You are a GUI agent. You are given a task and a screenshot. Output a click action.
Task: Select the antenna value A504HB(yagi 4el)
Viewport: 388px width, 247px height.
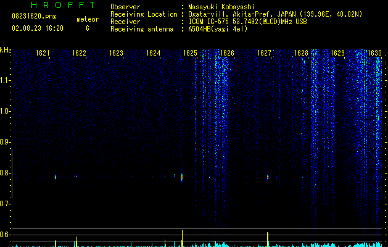coord(218,29)
